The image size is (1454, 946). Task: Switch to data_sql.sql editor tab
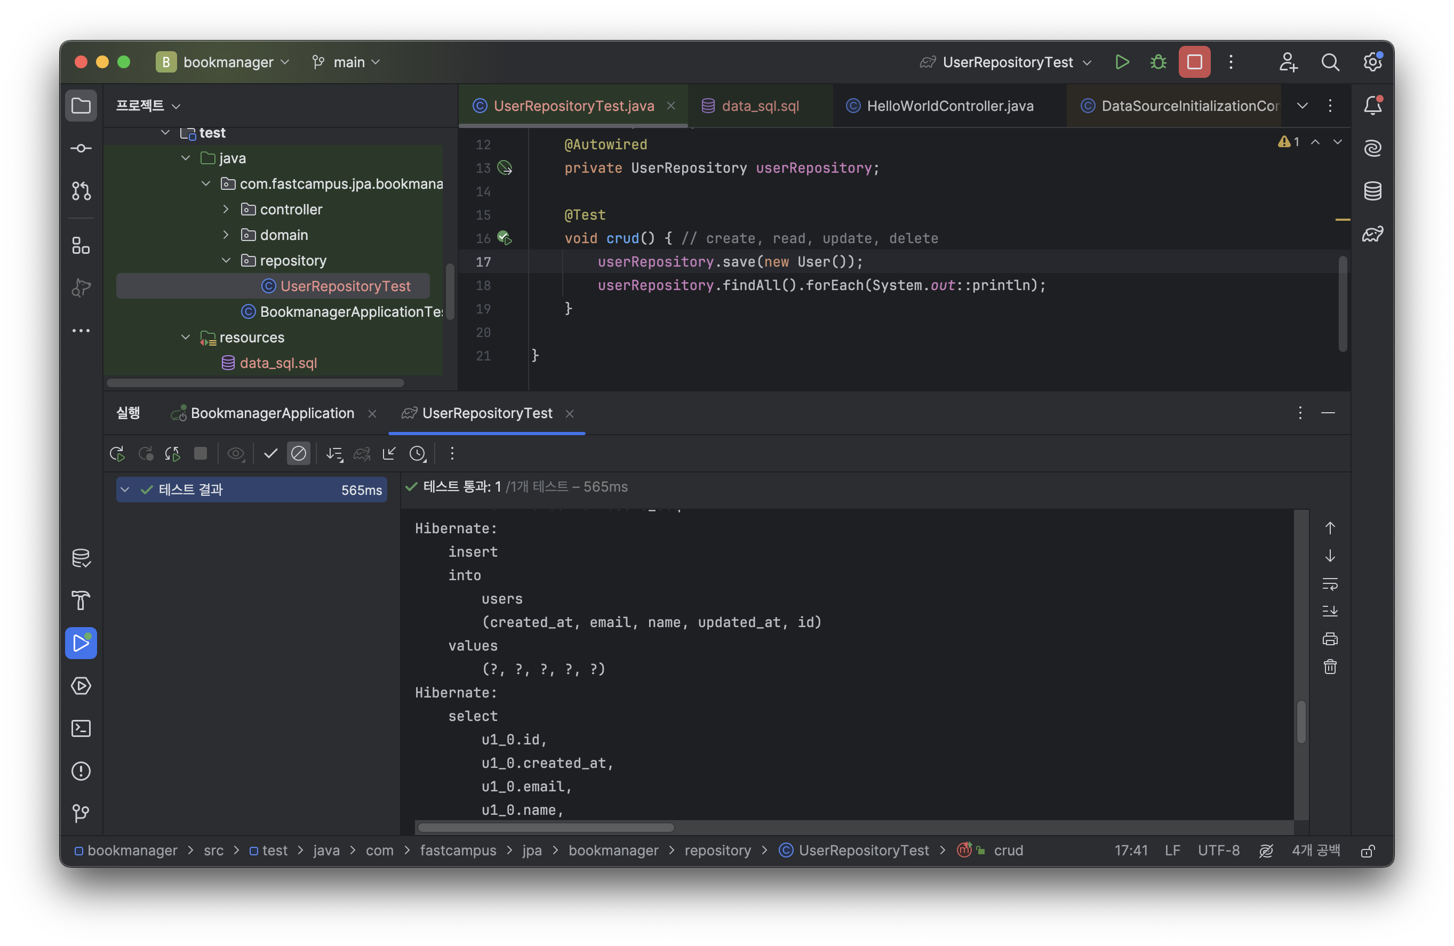click(760, 106)
